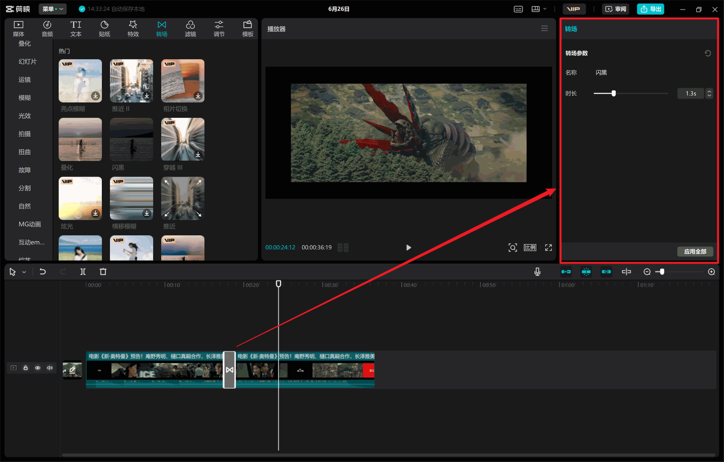Delete the selected item
724x462 pixels.
pos(103,271)
